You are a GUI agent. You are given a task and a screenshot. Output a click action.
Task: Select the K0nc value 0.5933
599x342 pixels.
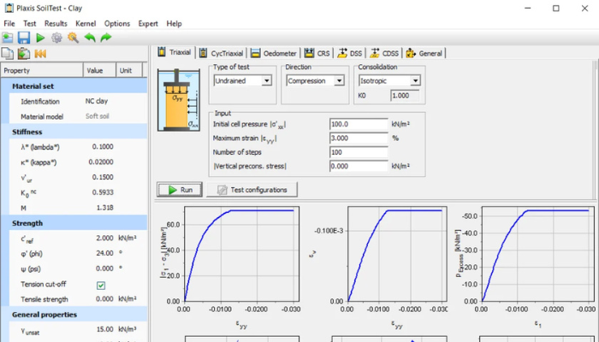click(x=103, y=192)
